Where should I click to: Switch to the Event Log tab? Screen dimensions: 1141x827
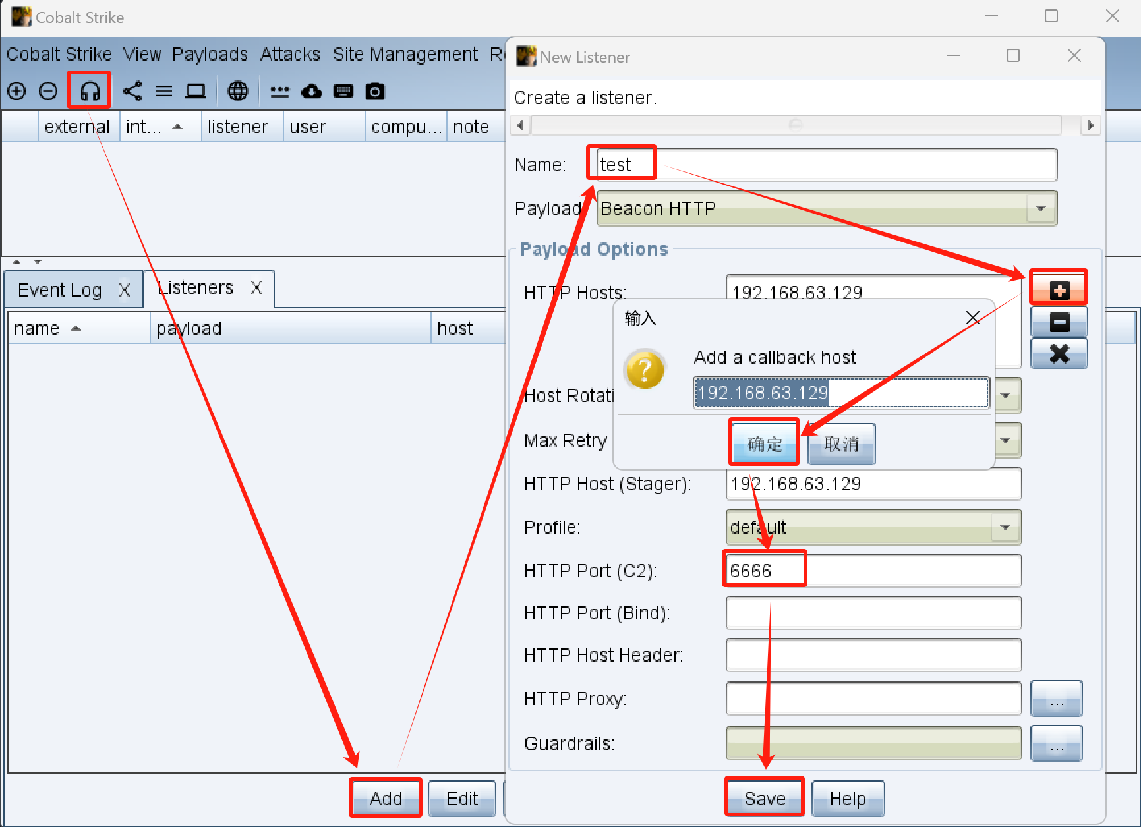coord(60,290)
